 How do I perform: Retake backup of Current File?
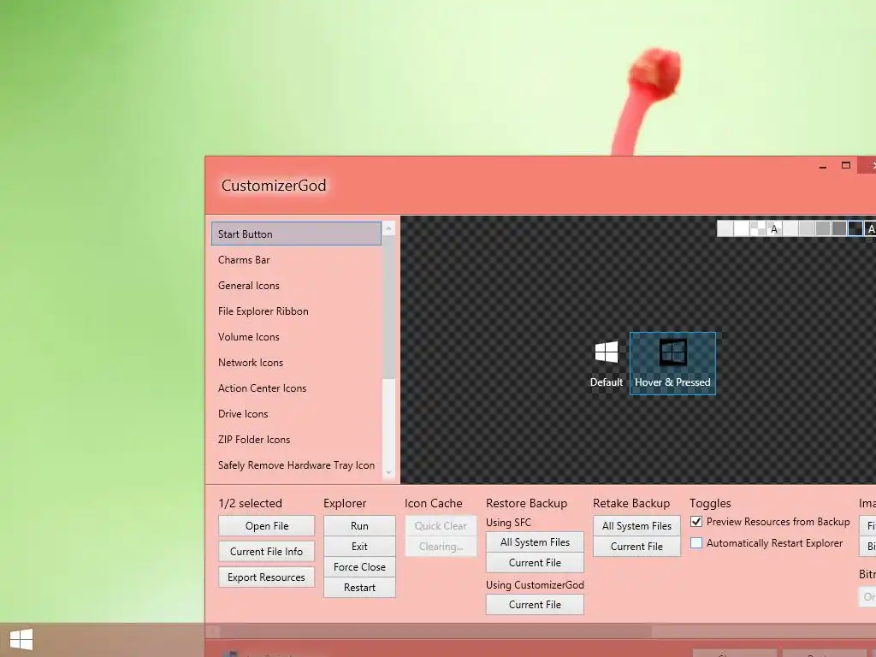pyautogui.click(x=636, y=547)
